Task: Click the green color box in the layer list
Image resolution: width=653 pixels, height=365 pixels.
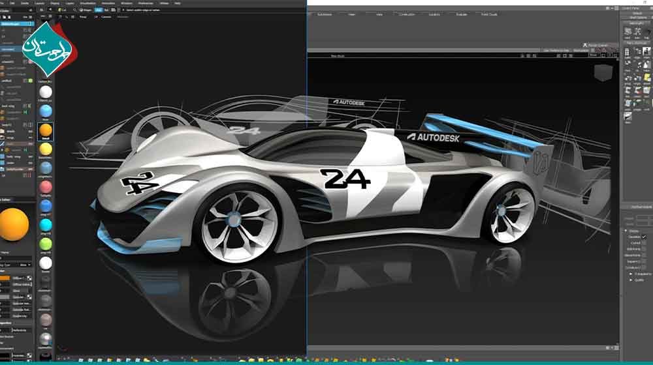Action: pyautogui.click(x=30, y=81)
